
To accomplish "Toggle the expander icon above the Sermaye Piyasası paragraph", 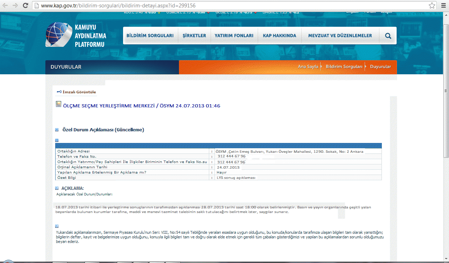I will [57, 226].
